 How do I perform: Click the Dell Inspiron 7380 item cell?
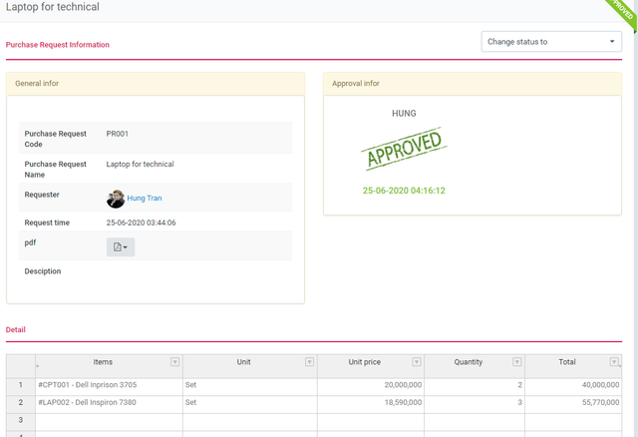coord(109,402)
